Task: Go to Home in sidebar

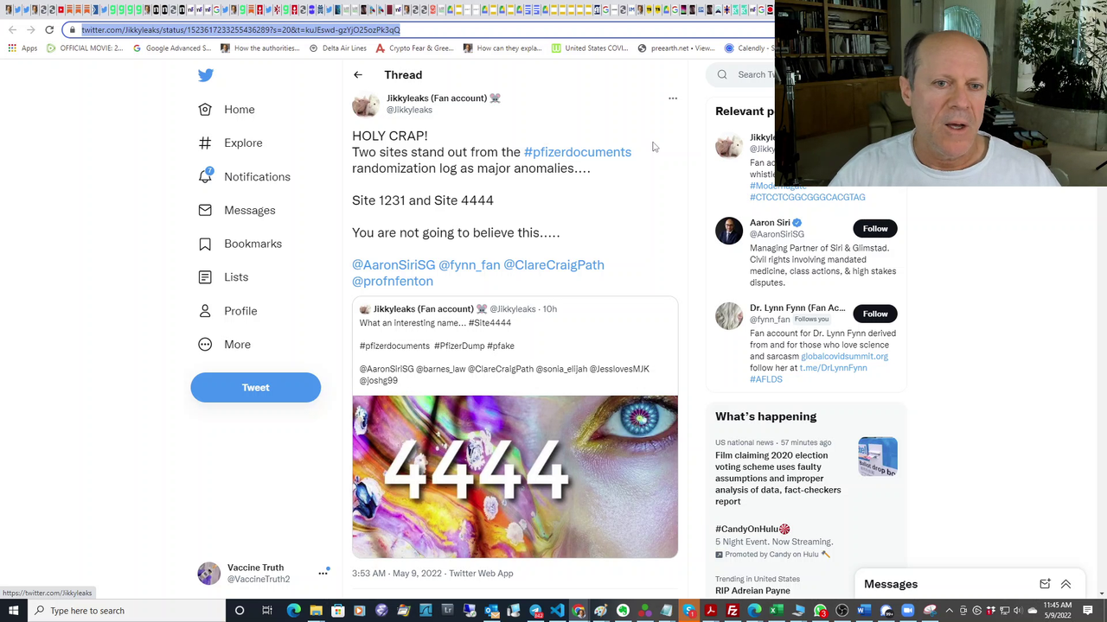Action: point(239,110)
